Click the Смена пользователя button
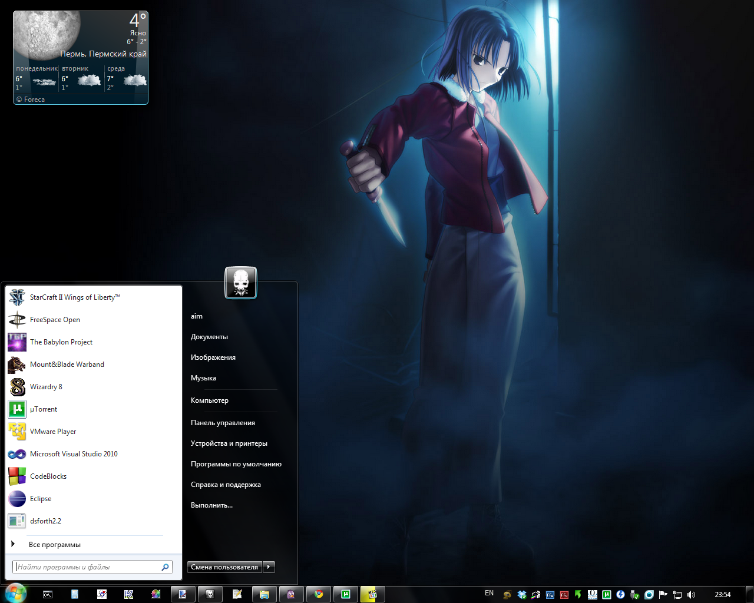 [x=224, y=567]
